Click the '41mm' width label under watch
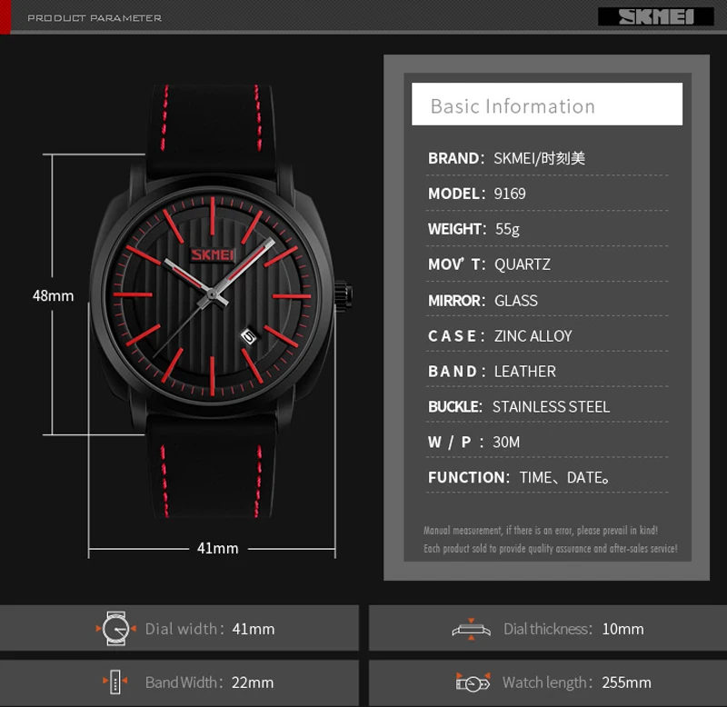 click(x=218, y=549)
